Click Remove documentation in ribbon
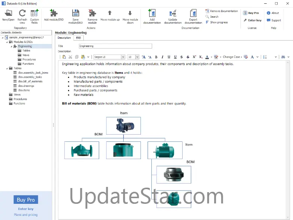 pyautogui.click(x=222, y=11)
